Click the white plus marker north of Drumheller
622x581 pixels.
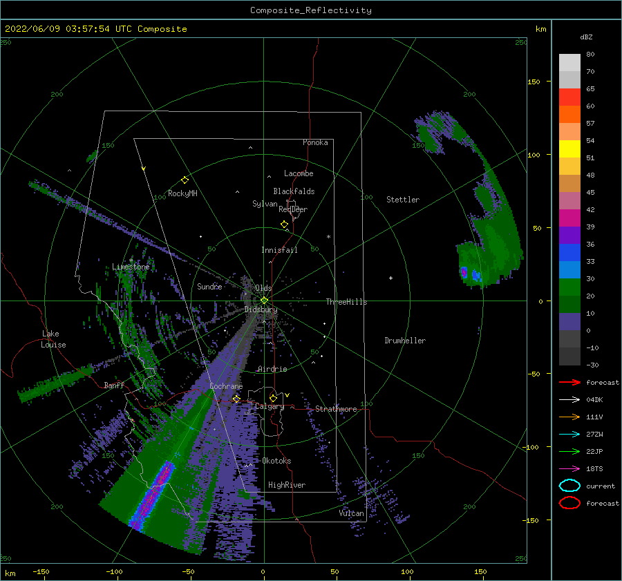(390, 278)
